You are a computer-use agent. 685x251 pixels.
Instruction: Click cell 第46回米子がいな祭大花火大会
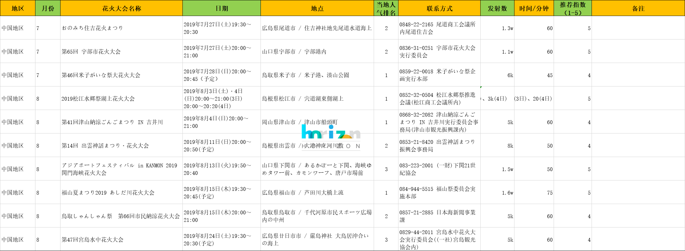(x=121, y=75)
